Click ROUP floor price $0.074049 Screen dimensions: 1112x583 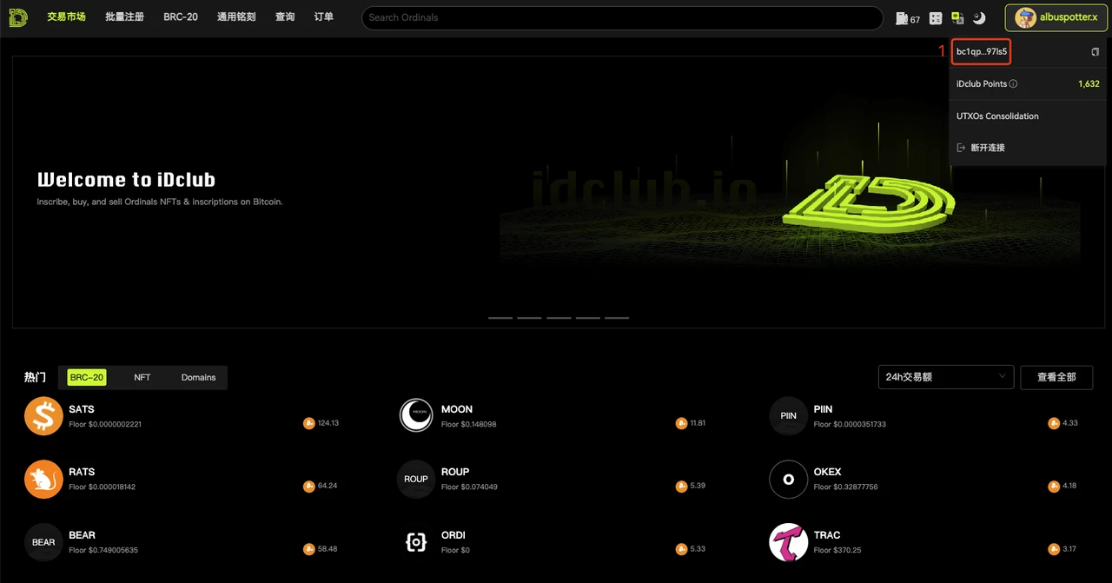click(469, 487)
